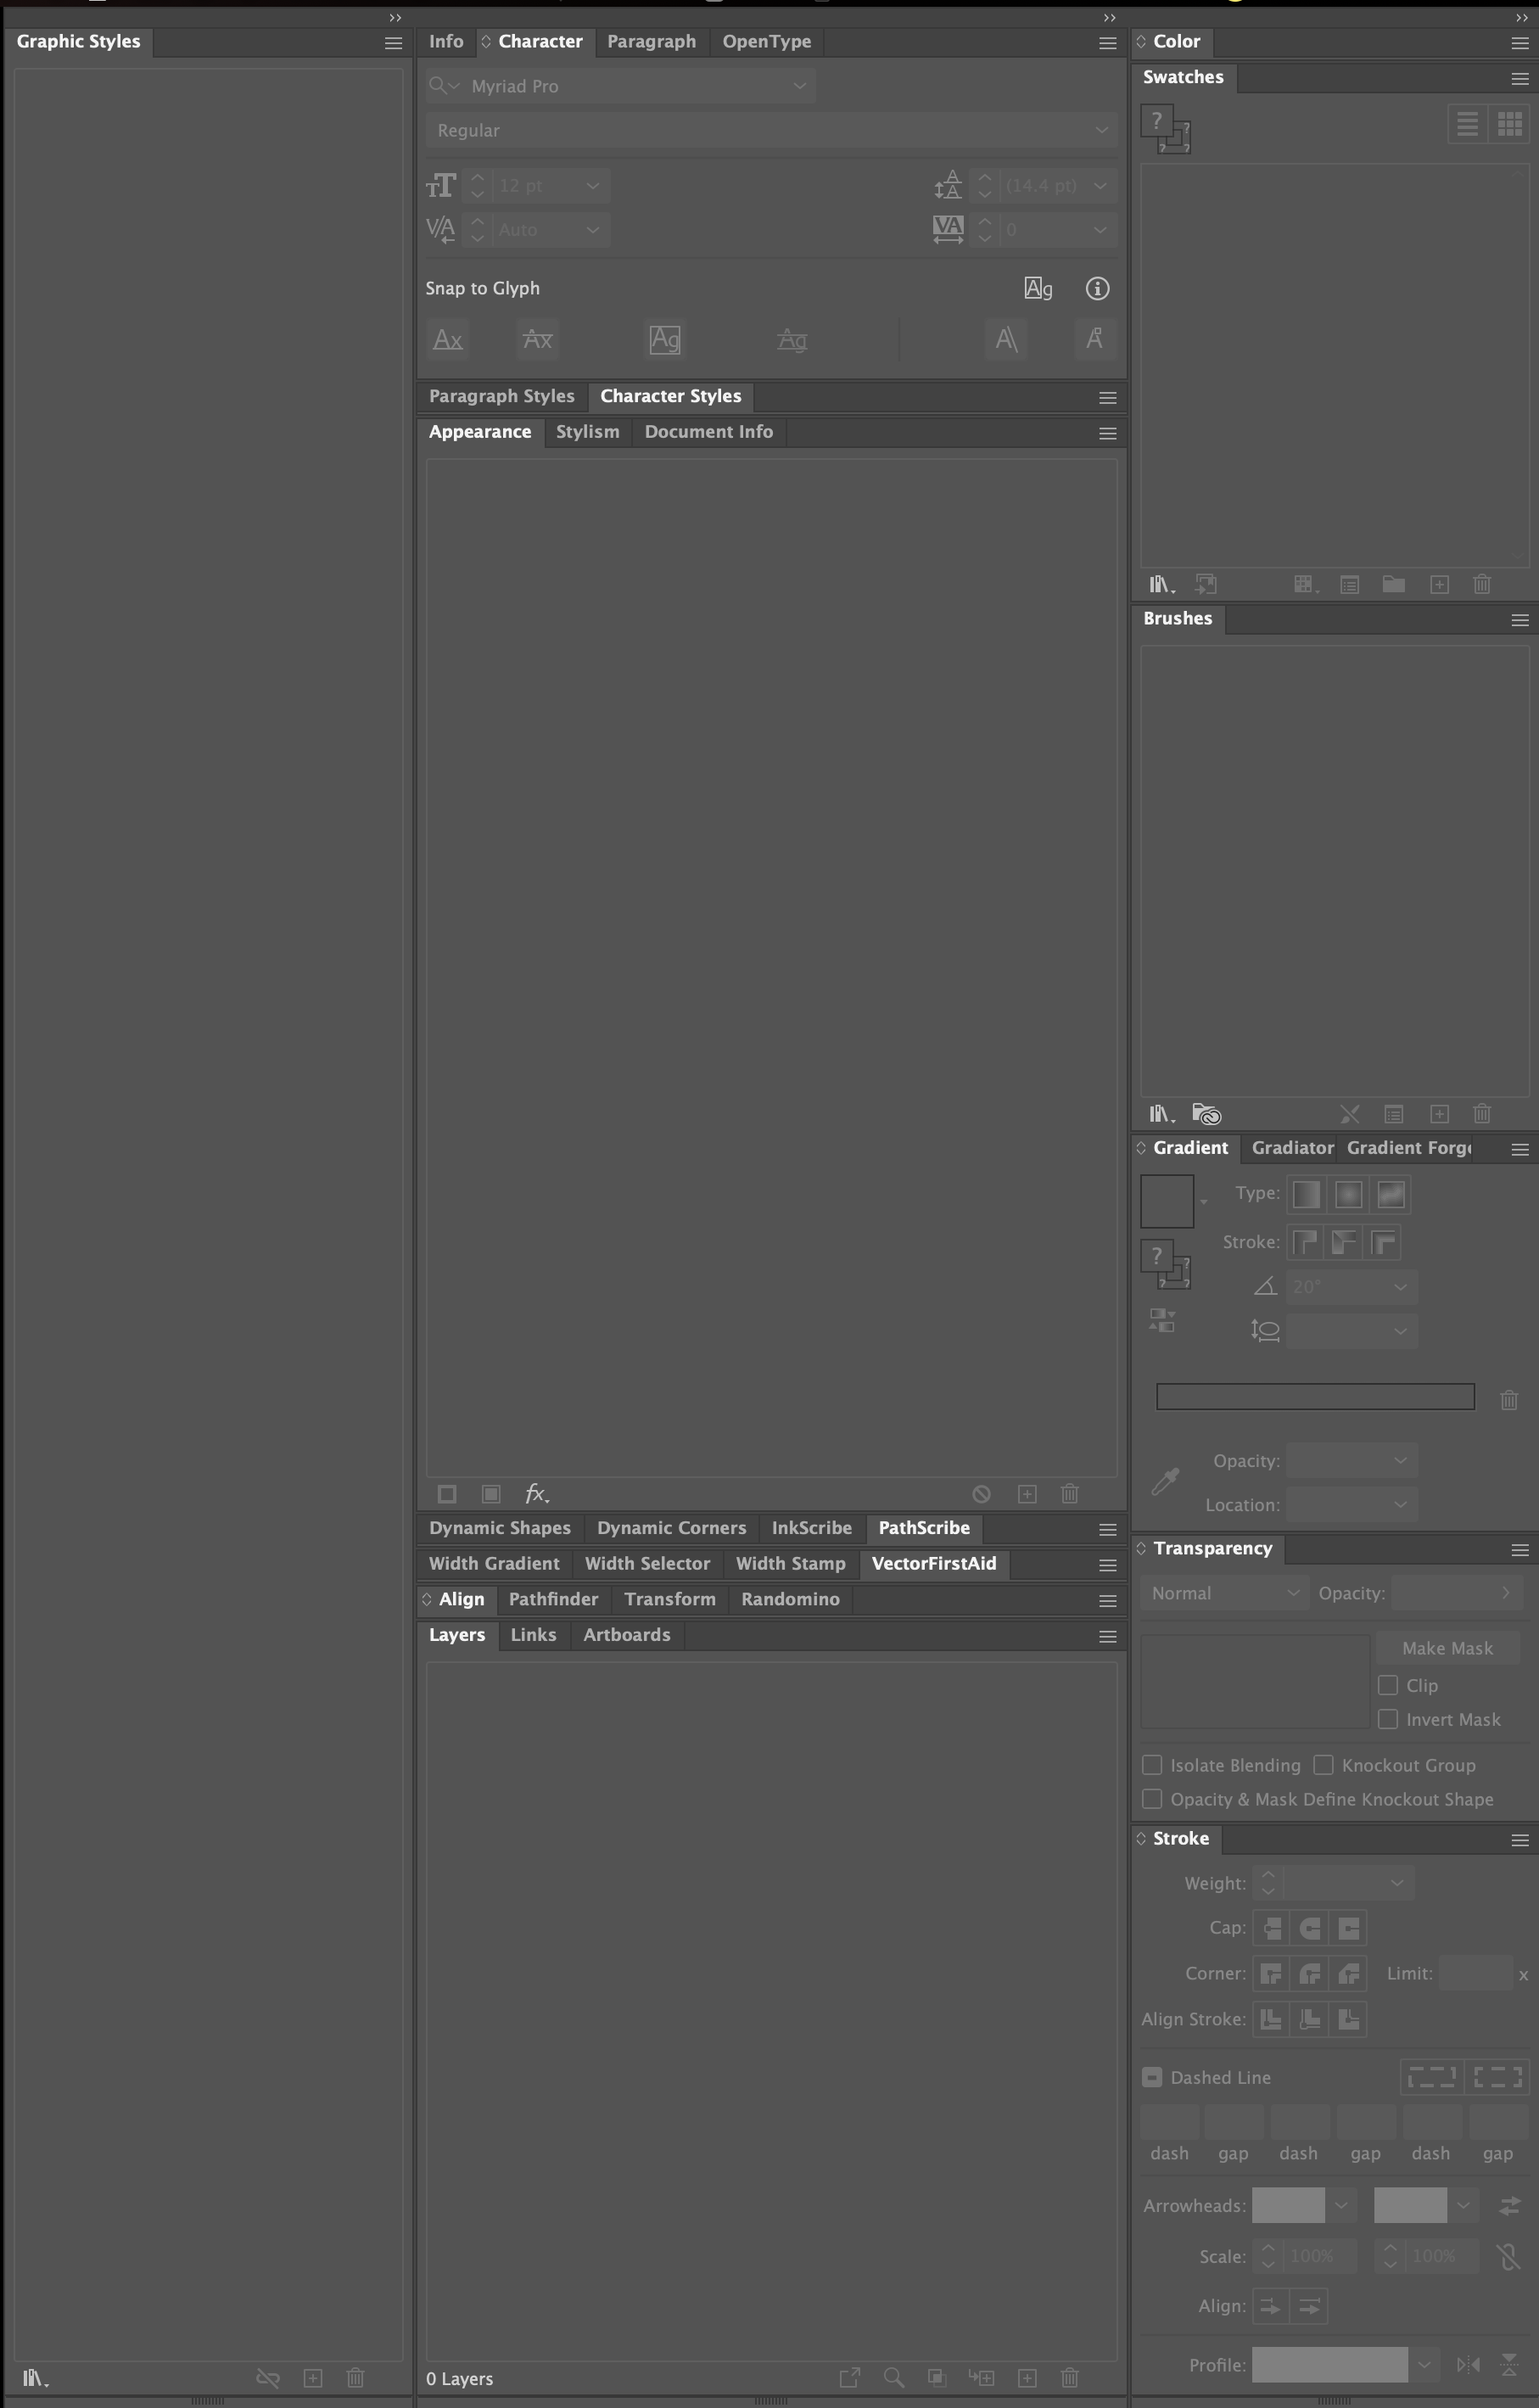Click the gradient fill preview swatch

point(1167,1200)
